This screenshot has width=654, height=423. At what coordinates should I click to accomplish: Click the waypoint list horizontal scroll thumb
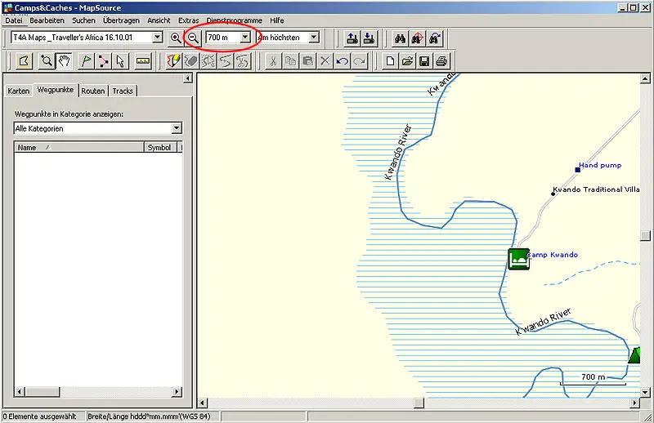(43, 391)
